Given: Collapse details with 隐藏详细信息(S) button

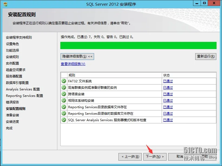Looking at the screenshot, I should (x=77, y=56).
